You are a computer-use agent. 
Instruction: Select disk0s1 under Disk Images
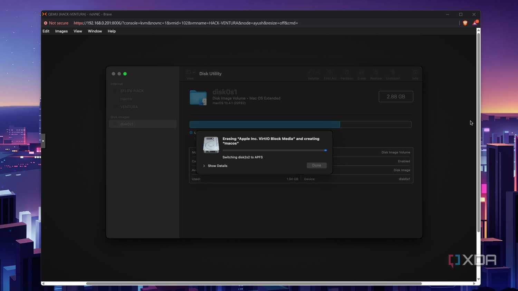pos(143,124)
